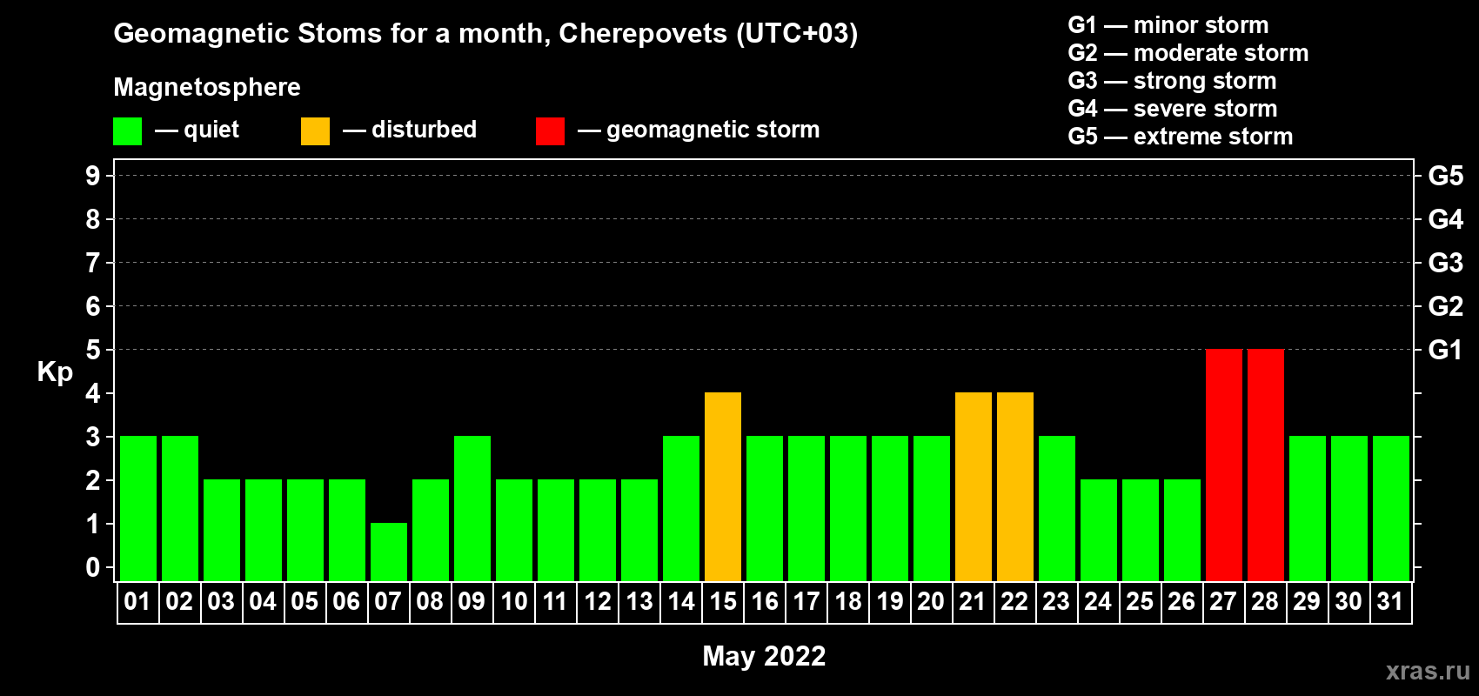Click the 'G1' label on right axis
This screenshot has width=1479, height=696.
click(x=1446, y=350)
